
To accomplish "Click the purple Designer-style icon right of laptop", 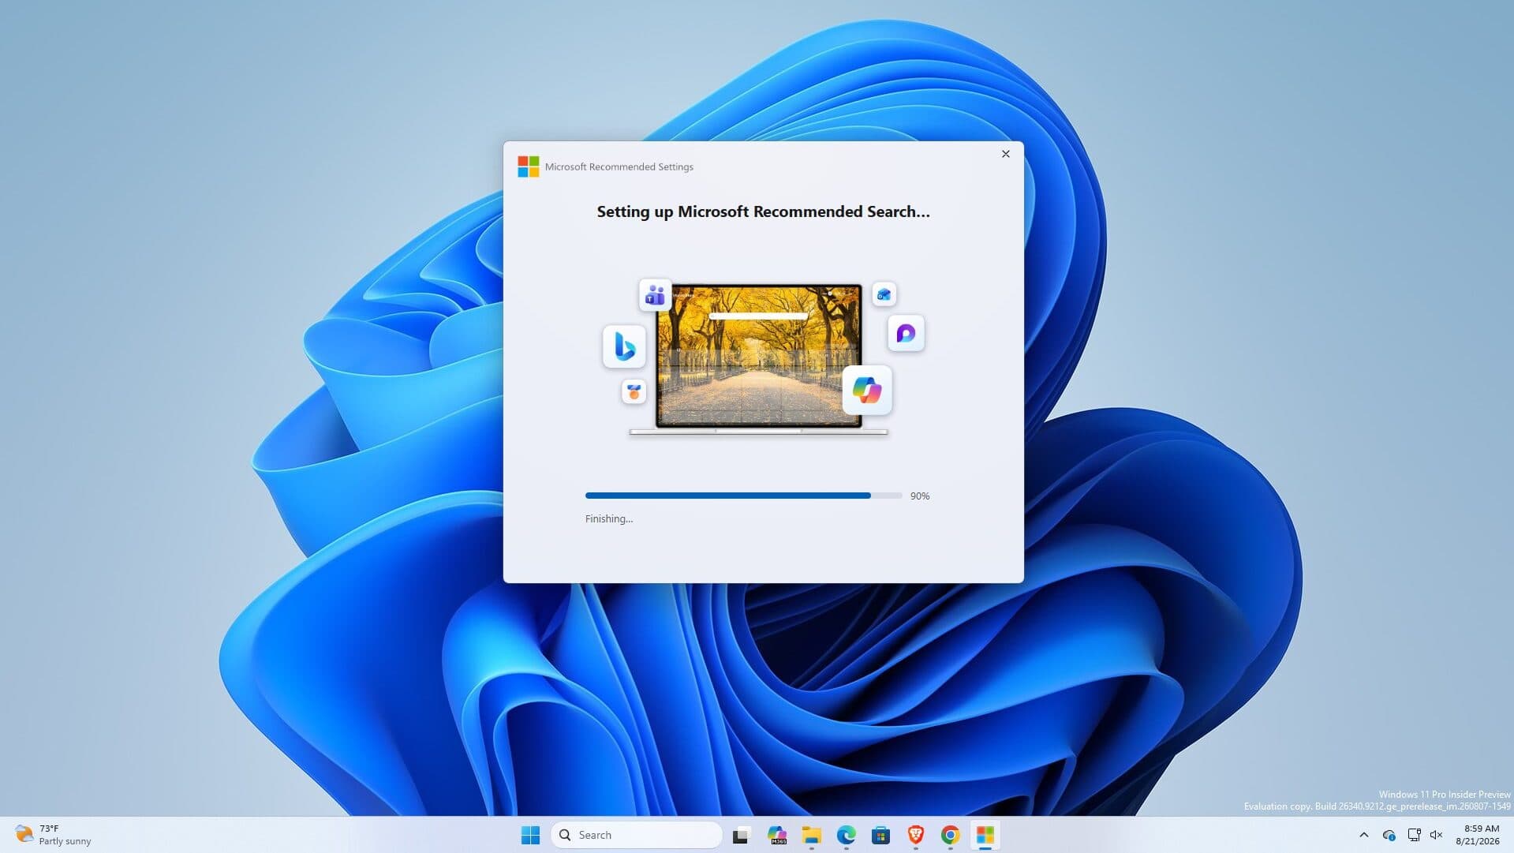I will (906, 333).
